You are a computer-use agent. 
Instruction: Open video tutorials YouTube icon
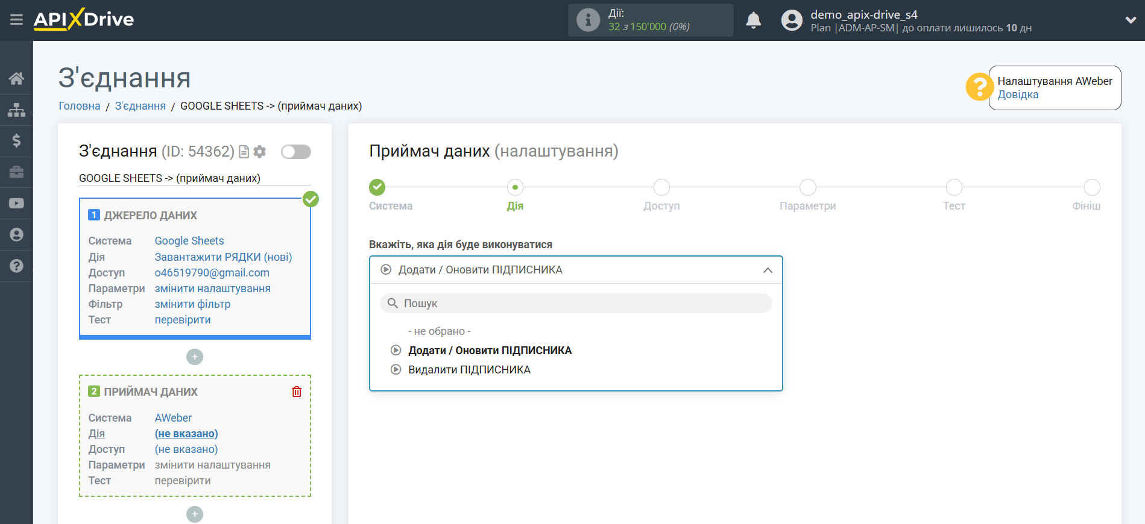coord(16,204)
